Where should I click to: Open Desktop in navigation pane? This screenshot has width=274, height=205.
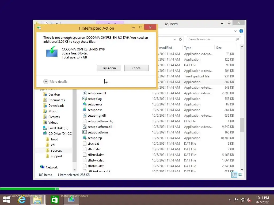[x=54, y=94]
